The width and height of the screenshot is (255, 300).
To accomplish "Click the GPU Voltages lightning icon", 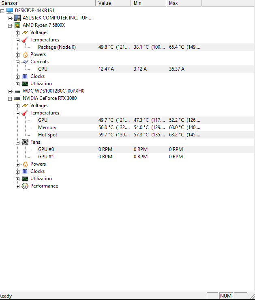I will tap(25, 106).
